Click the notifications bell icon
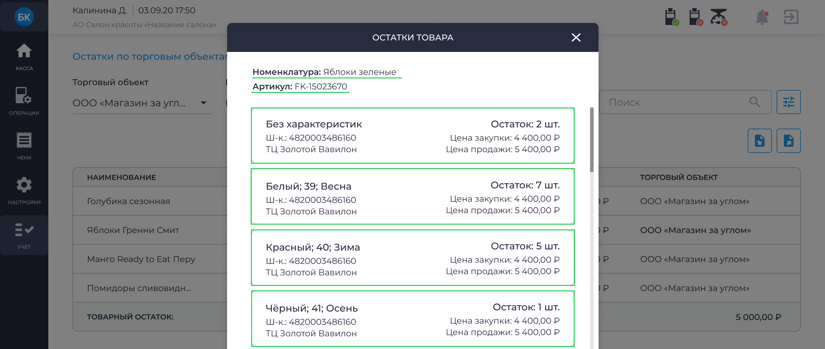Viewport: 825px width, 349px height. tap(762, 17)
